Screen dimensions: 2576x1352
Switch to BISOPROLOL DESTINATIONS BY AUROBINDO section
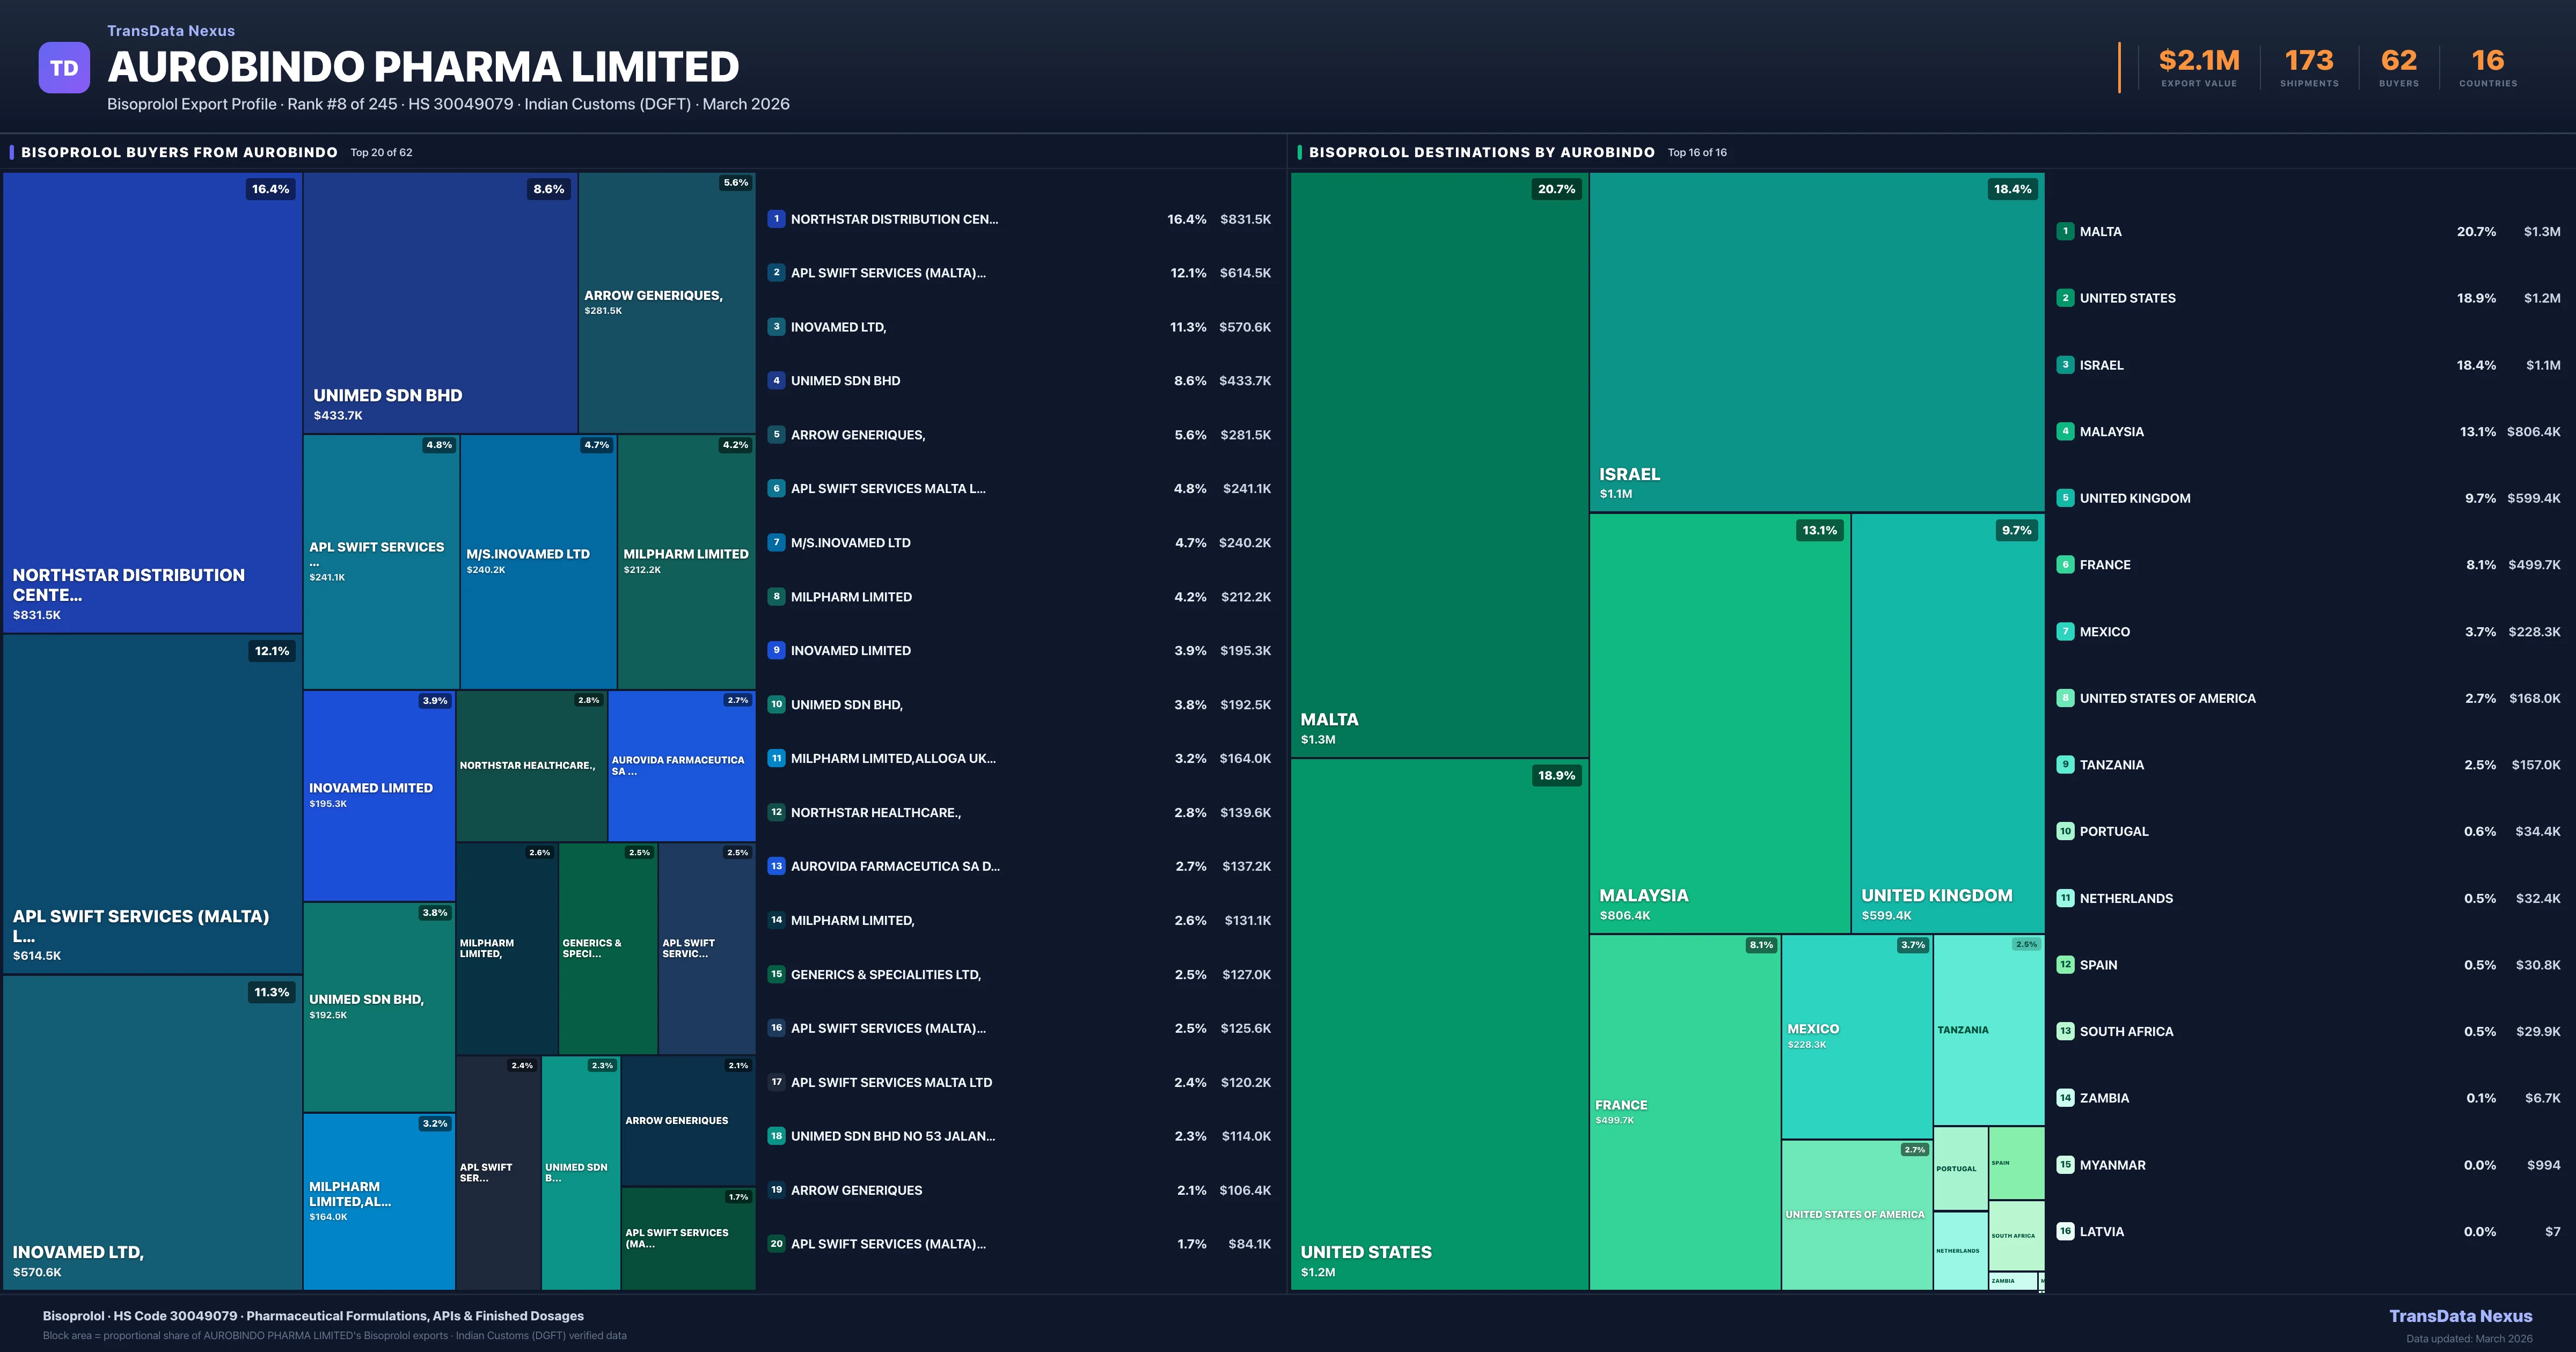point(1483,152)
